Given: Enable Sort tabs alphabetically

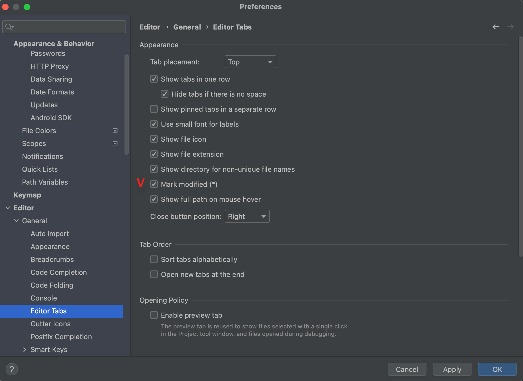Looking at the screenshot, I should click(x=154, y=259).
